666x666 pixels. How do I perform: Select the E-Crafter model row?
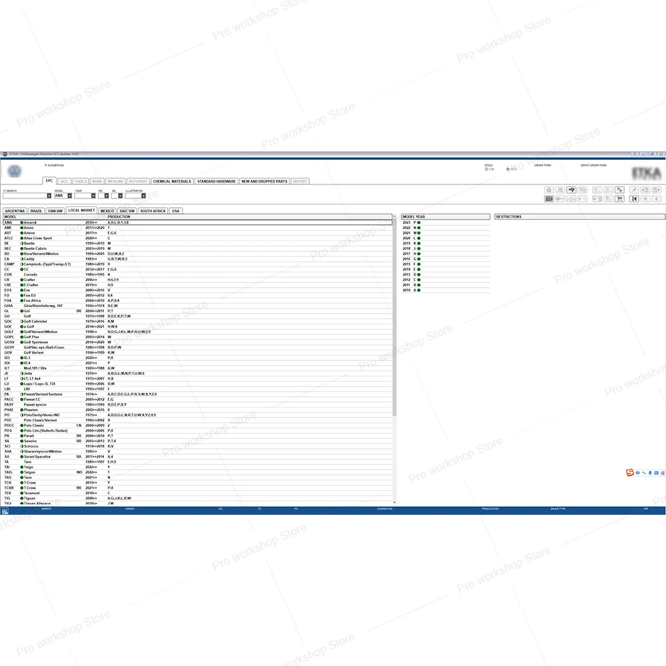coord(198,285)
